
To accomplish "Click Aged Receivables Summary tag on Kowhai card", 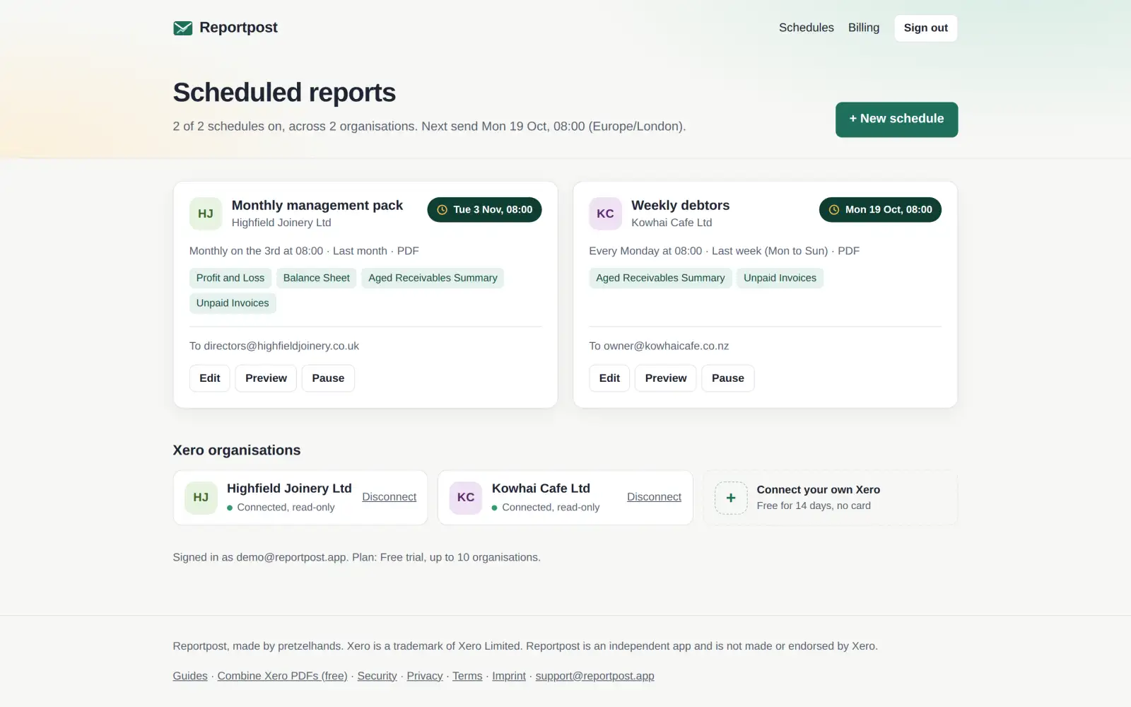I will 660,278.
